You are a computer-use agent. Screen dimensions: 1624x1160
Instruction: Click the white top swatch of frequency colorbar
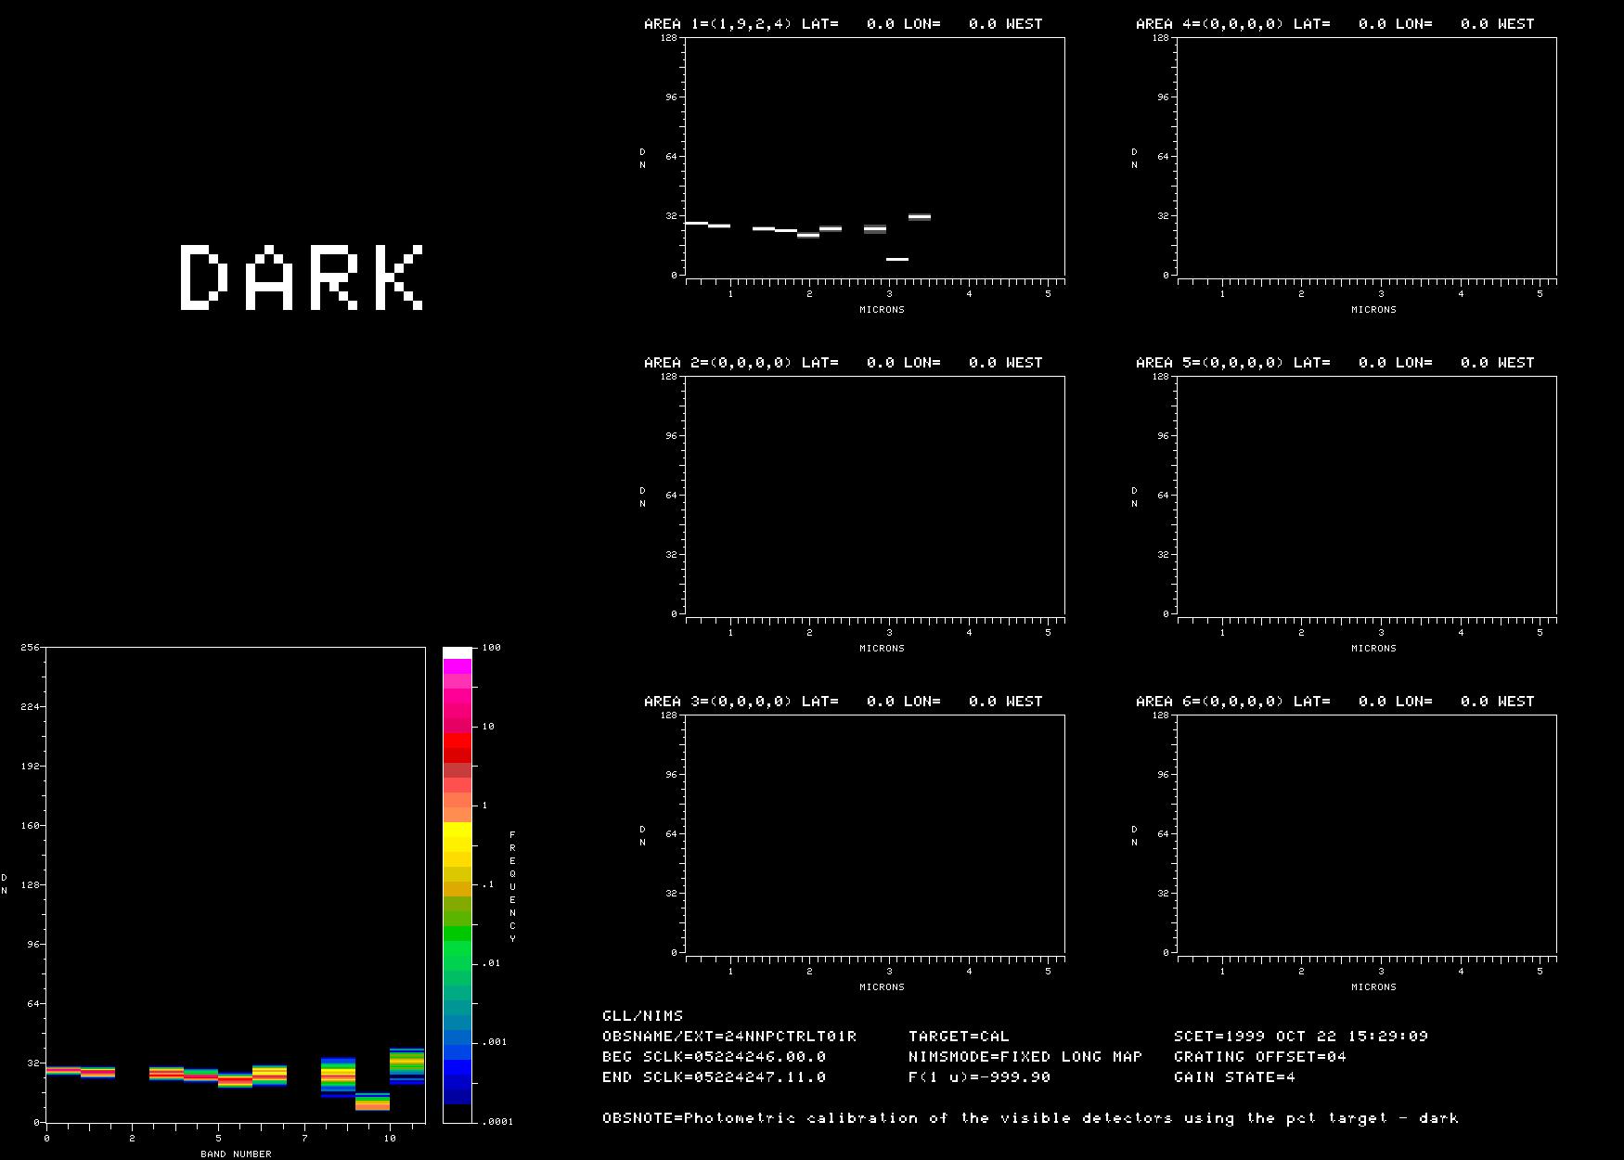point(458,653)
